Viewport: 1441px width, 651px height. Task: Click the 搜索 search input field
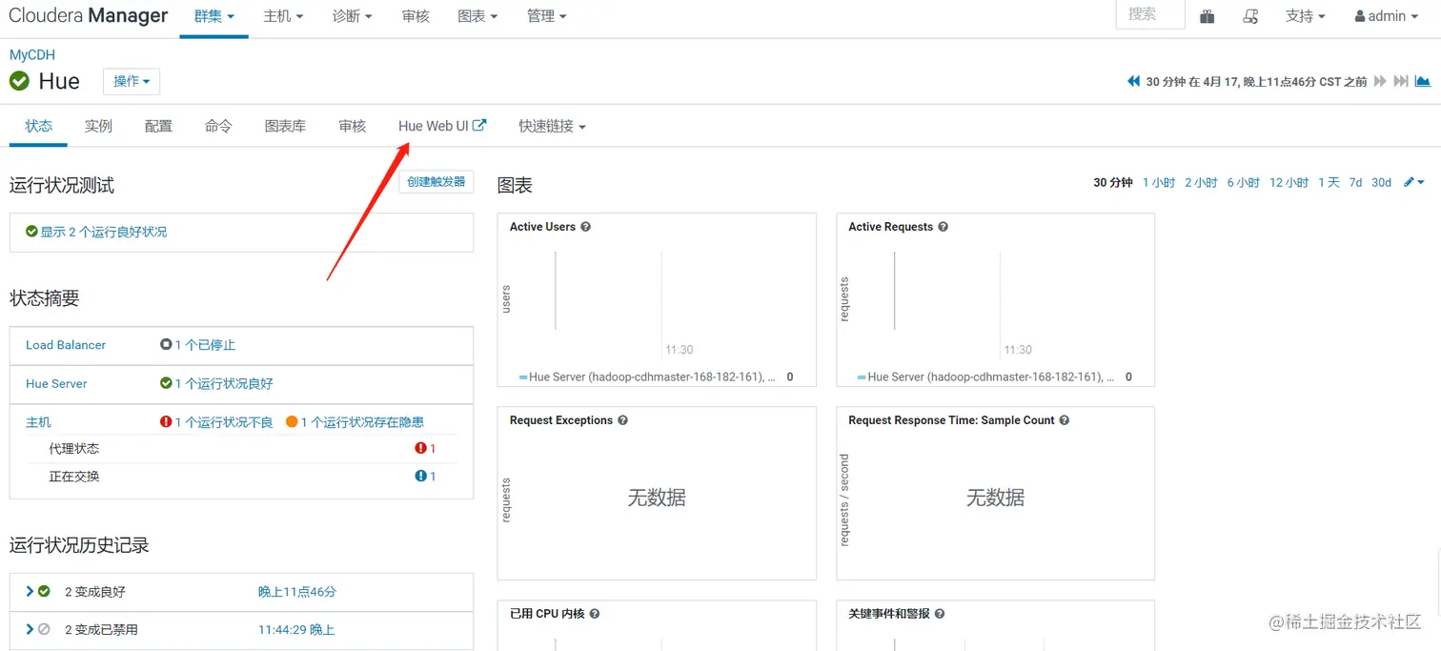pos(1150,14)
